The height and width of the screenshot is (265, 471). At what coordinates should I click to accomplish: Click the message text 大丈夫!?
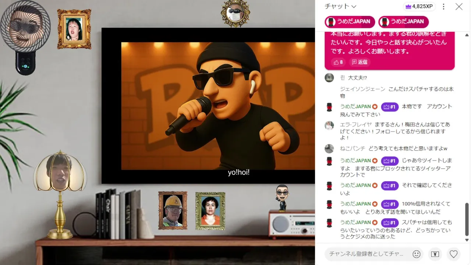point(358,78)
